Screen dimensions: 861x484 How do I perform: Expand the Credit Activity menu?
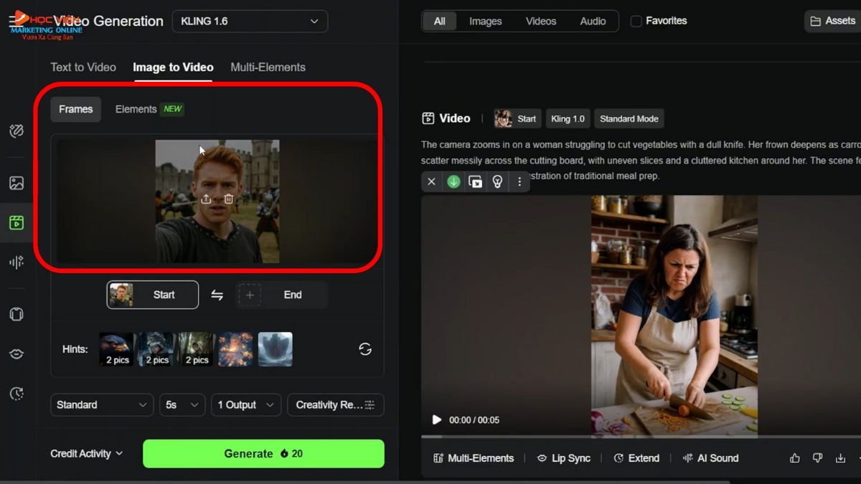[86, 453]
